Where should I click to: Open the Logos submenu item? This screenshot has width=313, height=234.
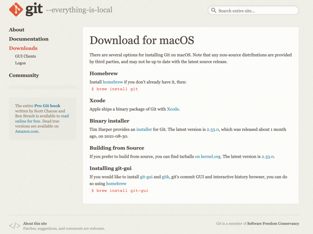(x=20, y=63)
